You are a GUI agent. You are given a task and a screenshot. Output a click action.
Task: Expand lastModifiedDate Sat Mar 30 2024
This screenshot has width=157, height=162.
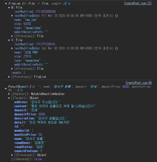[x=12, y=48]
